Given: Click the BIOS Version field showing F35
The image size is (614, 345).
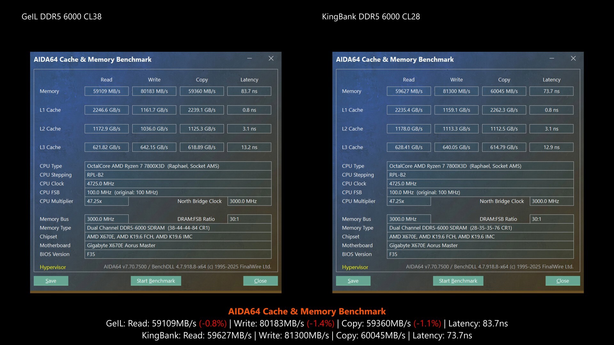Looking at the screenshot, I should (178, 254).
